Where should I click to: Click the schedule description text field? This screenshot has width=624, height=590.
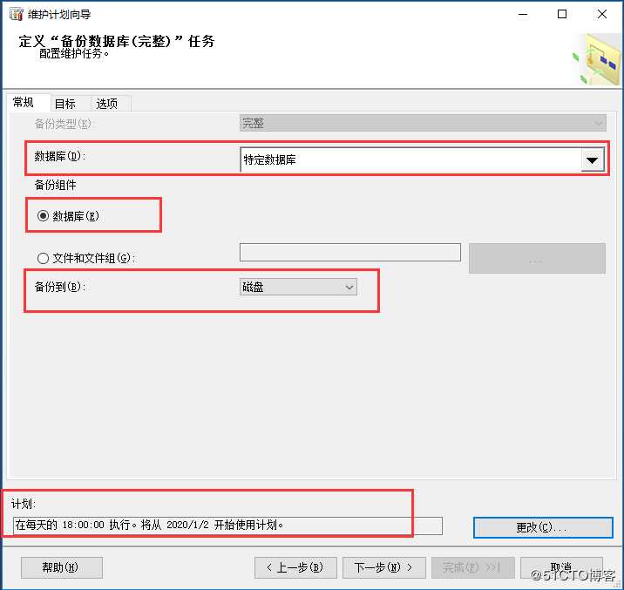(x=227, y=526)
